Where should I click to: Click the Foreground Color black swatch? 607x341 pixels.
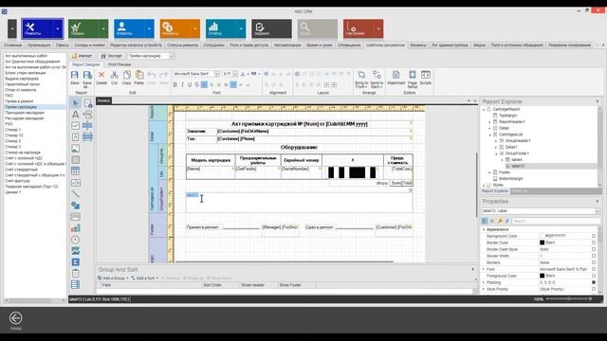pyautogui.click(x=542, y=276)
